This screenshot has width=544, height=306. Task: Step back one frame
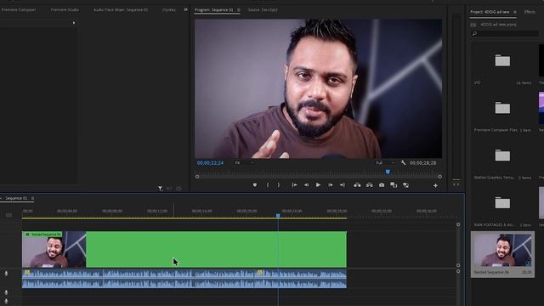click(x=306, y=185)
